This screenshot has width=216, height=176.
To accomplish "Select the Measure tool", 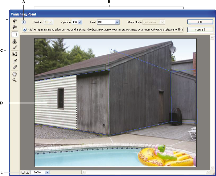I will point(15,67).
